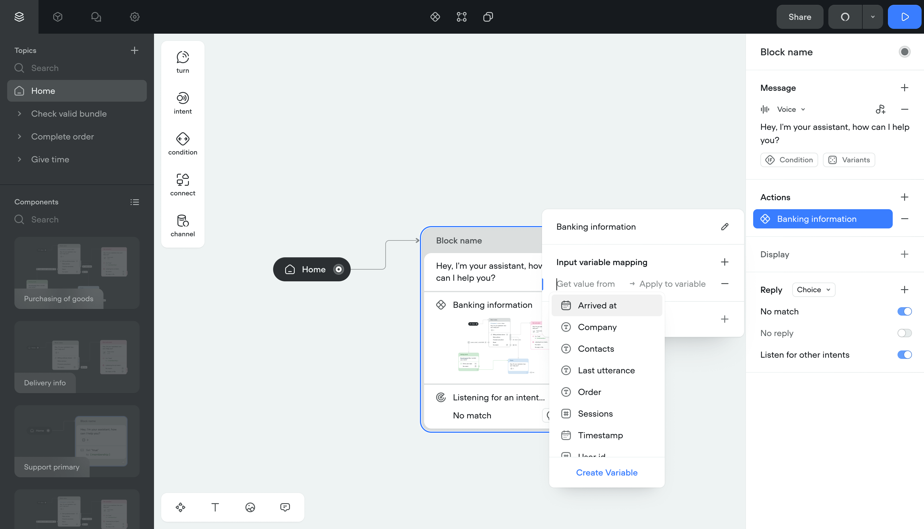Disable the No match toggle
The height and width of the screenshot is (529, 924).
tap(904, 311)
